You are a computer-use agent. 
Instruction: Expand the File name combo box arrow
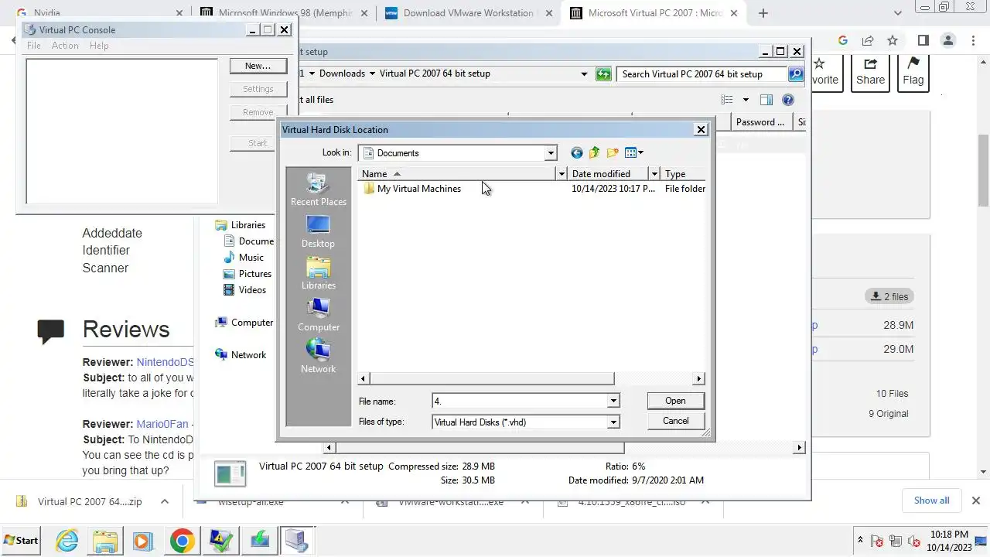[x=613, y=402]
